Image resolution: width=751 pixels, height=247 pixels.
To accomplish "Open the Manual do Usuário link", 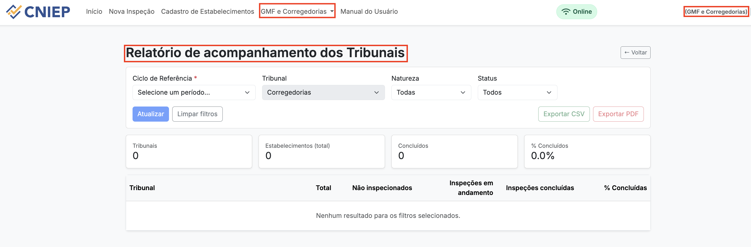I will point(369,11).
